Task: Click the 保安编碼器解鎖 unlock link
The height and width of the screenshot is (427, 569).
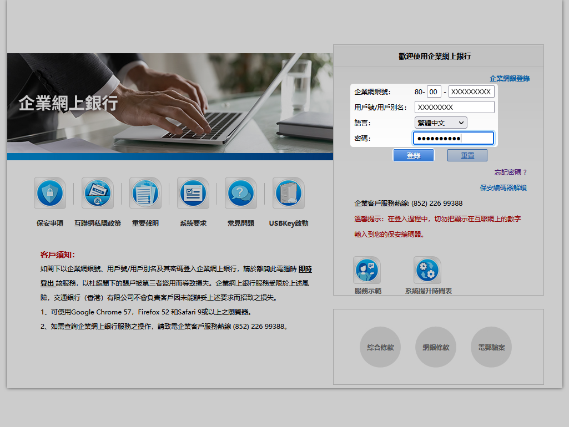Action: [x=503, y=188]
